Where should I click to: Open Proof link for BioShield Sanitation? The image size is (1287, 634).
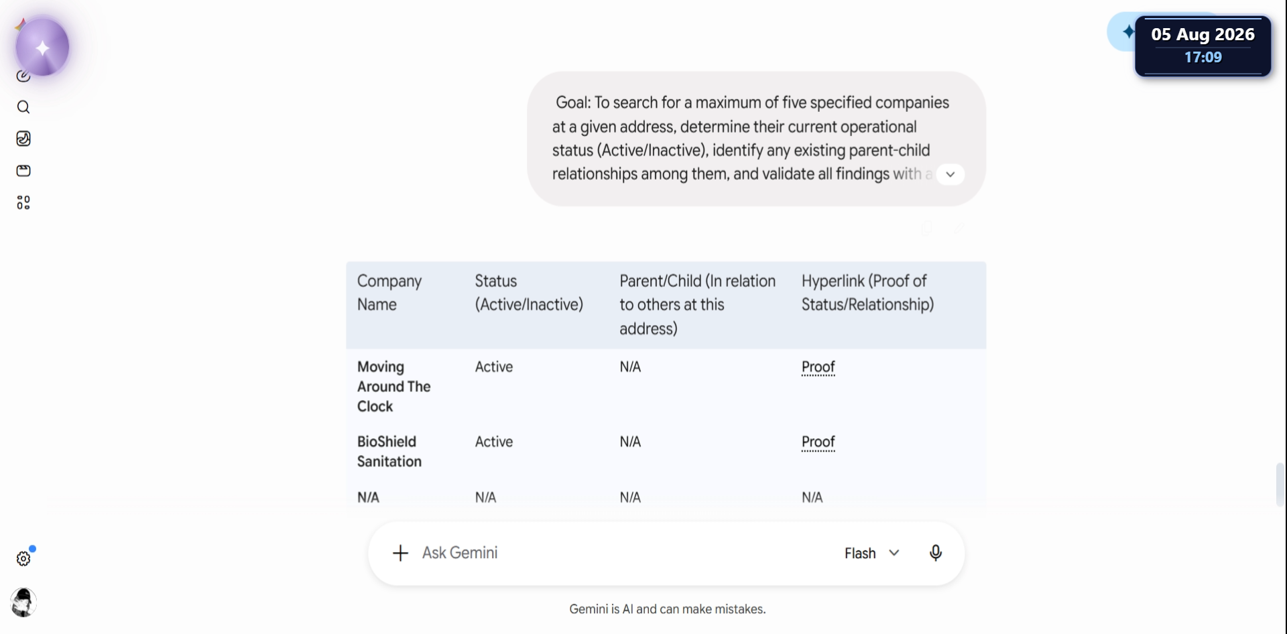pos(818,442)
